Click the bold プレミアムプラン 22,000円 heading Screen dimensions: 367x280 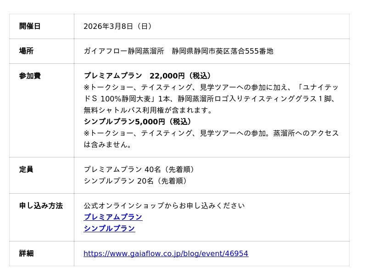point(148,76)
